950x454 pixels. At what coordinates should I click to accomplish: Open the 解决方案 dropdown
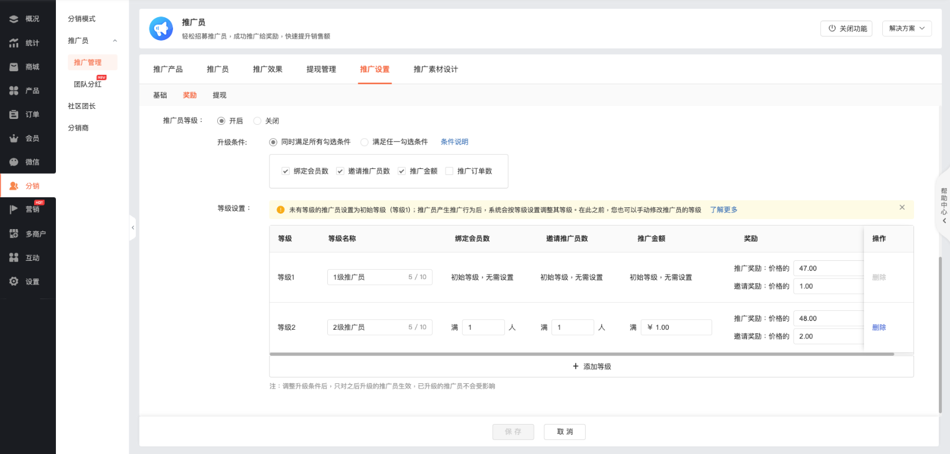[906, 28]
